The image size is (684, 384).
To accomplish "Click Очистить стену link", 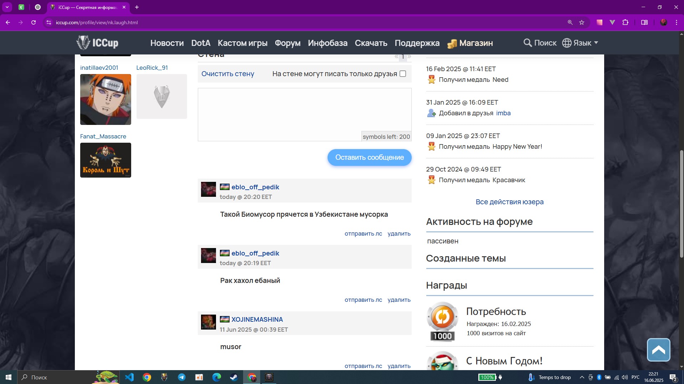I will [x=228, y=74].
